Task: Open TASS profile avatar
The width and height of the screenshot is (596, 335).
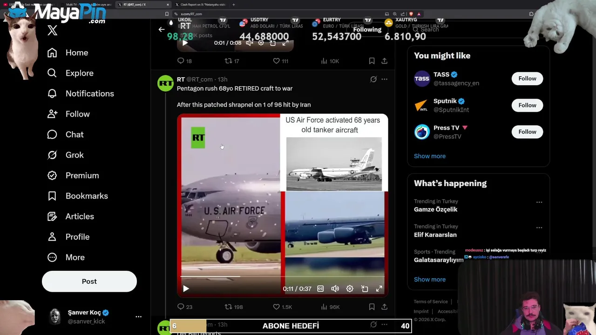Action: click(422, 79)
